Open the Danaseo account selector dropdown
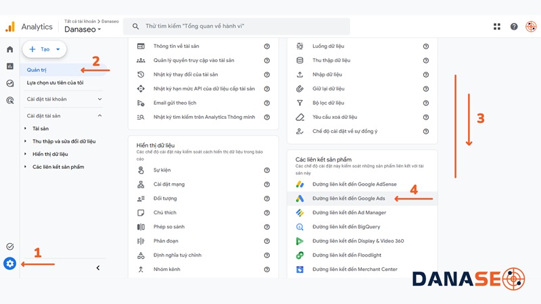 pos(83,29)
